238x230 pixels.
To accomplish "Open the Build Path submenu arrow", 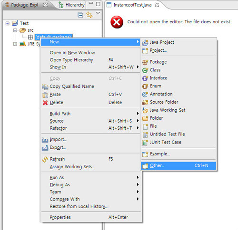I will [138, 114].
